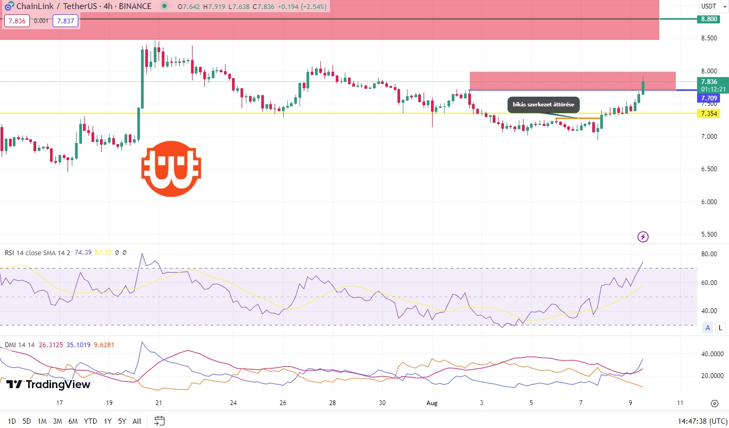Image resolution: width=729 pixels, height=428 pixels.
Task: Click the ChainLink coin logo icon
Action: 9,6
